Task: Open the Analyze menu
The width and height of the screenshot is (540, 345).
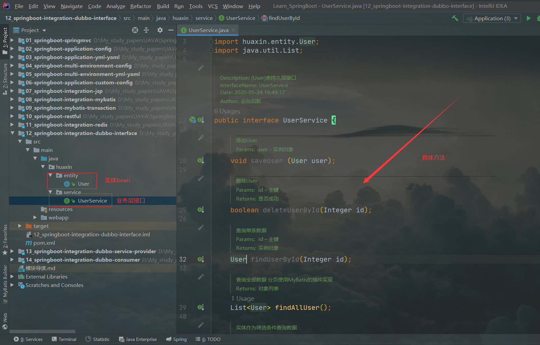Action: click(115, 6)
